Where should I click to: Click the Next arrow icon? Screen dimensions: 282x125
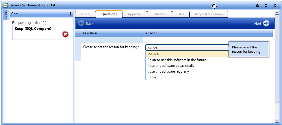click(x=266, y=23)
